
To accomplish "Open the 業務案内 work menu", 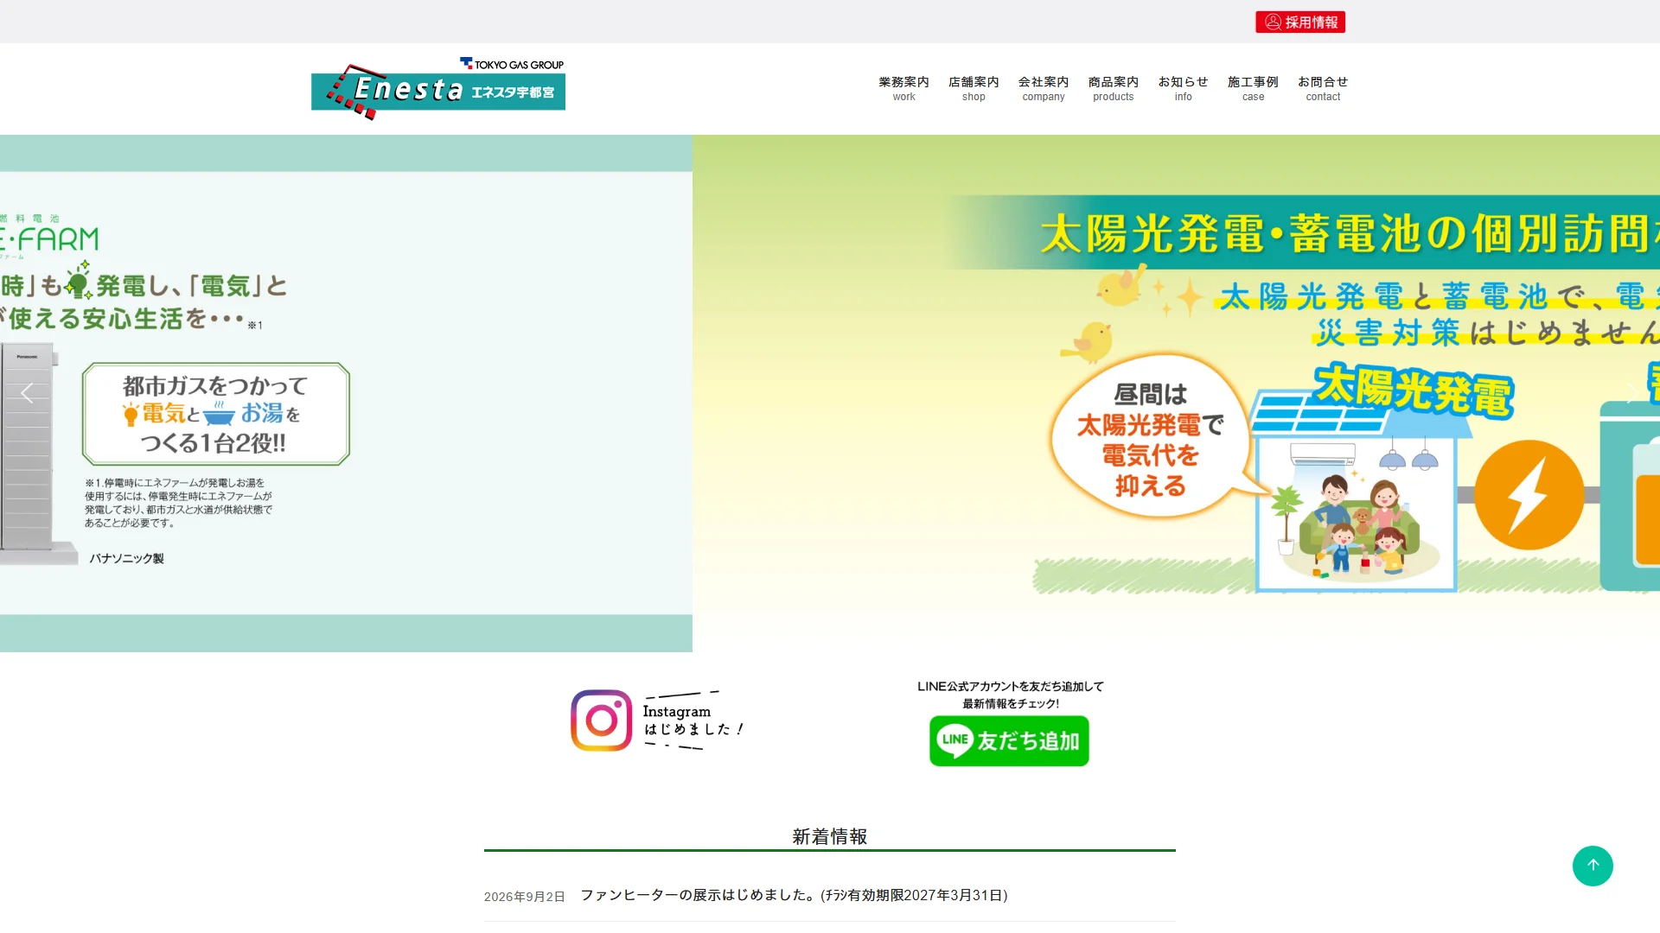I will tap(903, 88).
